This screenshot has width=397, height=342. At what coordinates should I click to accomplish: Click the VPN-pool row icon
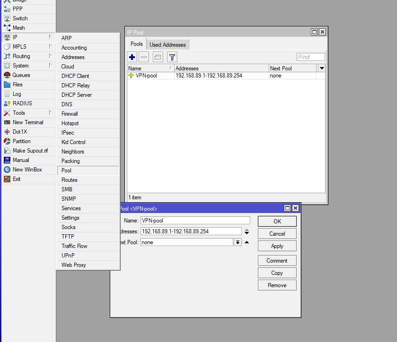131,76
